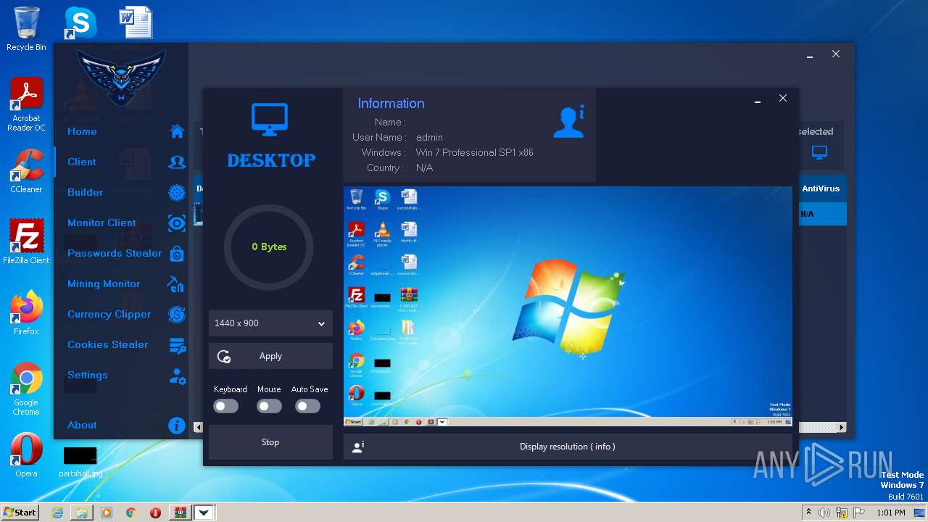Click the Currency Clipper coin icon
The height and width of the screenshot is (522, 928).
coord(177,314)
